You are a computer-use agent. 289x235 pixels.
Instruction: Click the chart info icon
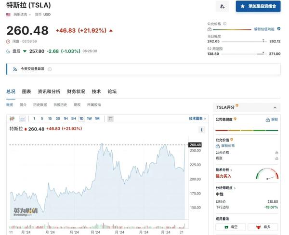201,130
